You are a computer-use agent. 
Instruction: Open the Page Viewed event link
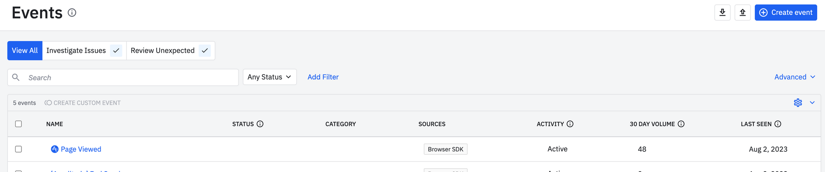(81, 149)
